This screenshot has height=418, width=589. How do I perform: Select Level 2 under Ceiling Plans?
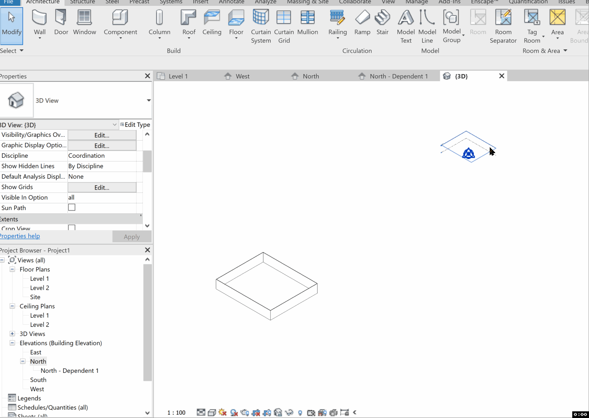[39, 324]
